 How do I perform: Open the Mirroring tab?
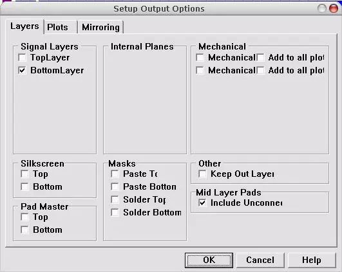coord(100,27)
